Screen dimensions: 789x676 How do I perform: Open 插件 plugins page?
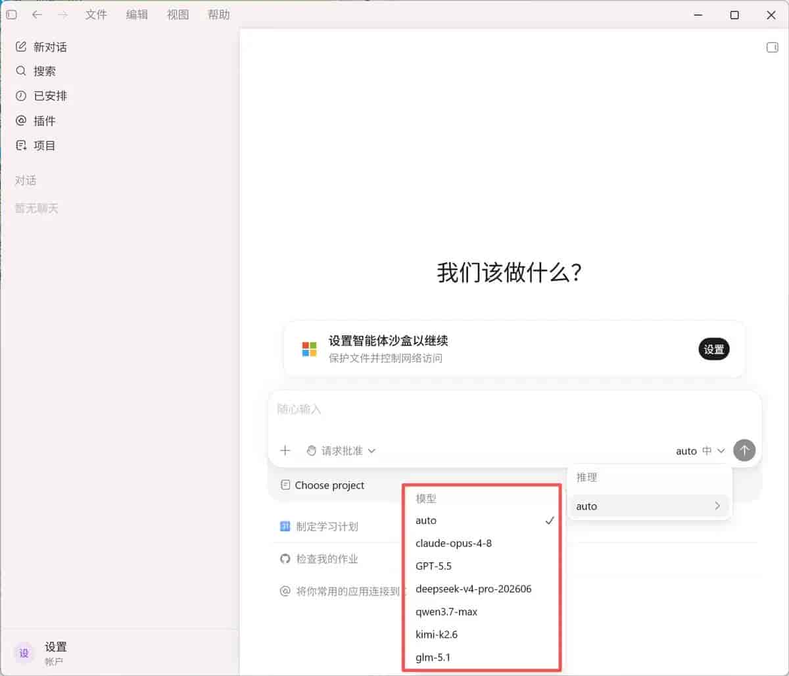pyautogui.click(x=36, y=121)
